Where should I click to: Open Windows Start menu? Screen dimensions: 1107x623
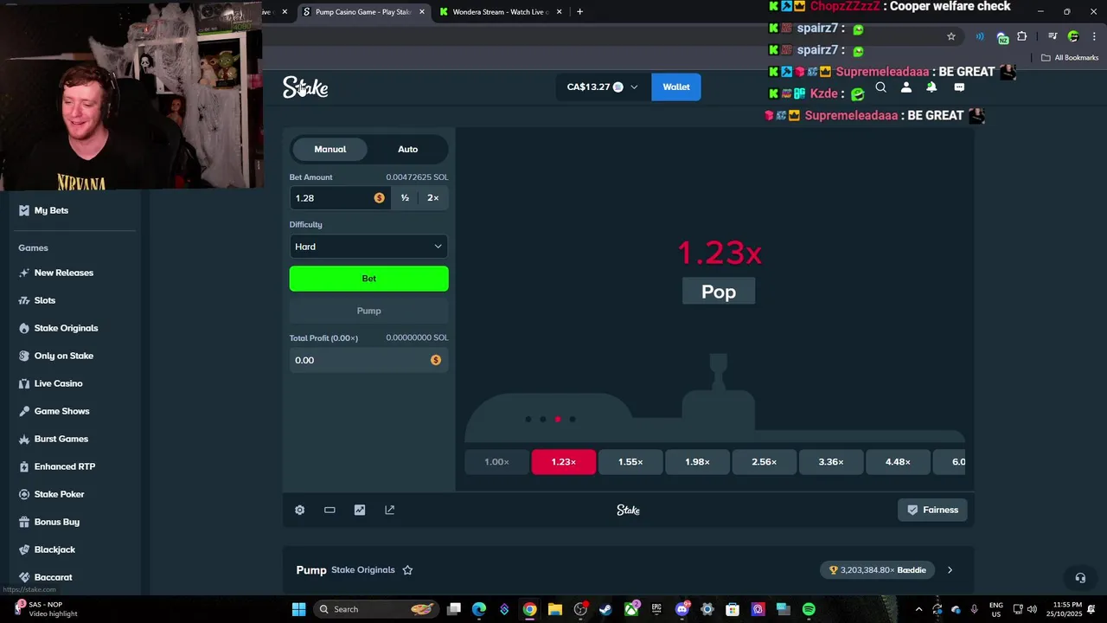tap(298, 609)
